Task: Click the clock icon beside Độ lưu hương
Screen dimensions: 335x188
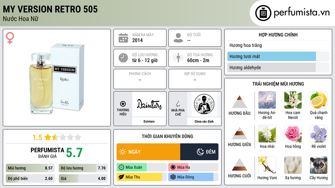Action: [123, 58]
